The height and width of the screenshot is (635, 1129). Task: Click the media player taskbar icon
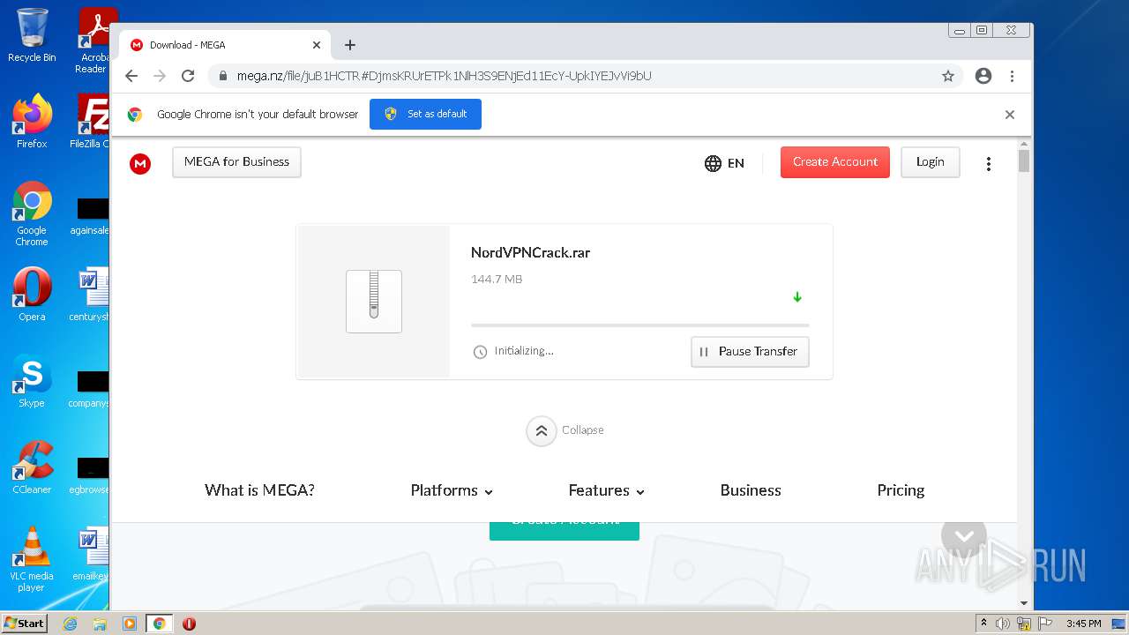(x=130, y=624)
